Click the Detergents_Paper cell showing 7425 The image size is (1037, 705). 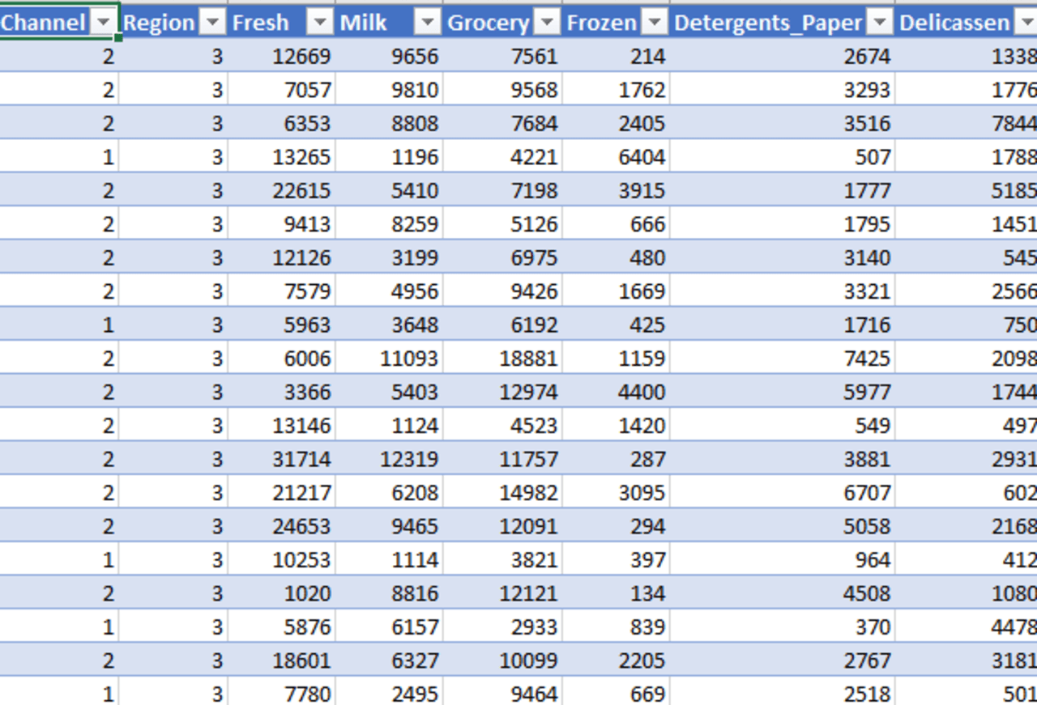click(782, 358)
